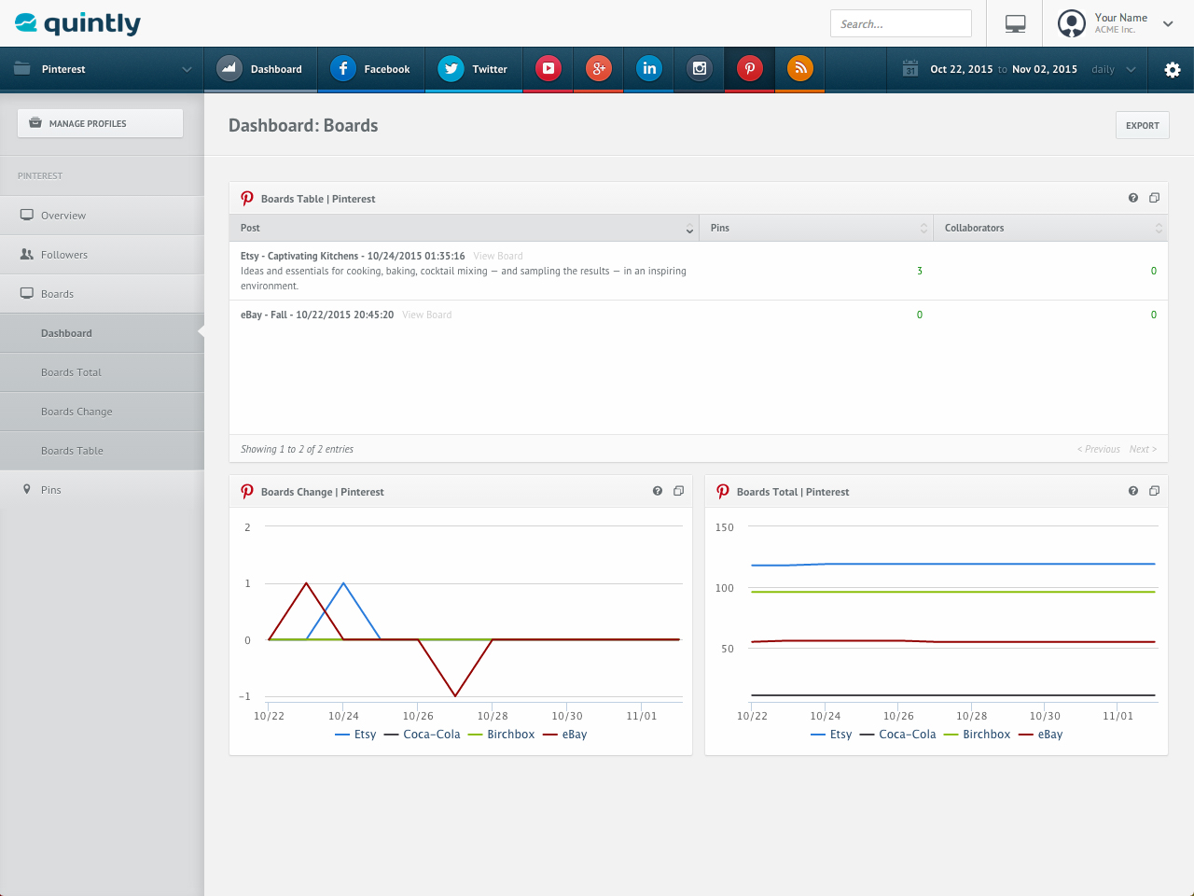Image resolution: width=1194 pixels, height=896 pixels.
Task: Click the Manage Profiles button
Action: point(100,123)
